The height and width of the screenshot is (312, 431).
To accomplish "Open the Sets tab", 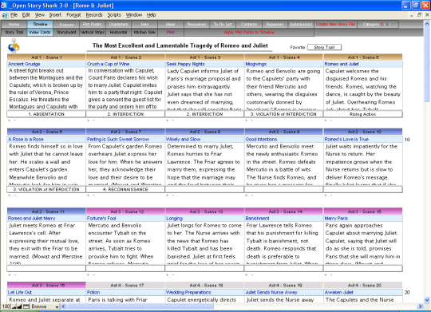I will [x=144, y=24].
